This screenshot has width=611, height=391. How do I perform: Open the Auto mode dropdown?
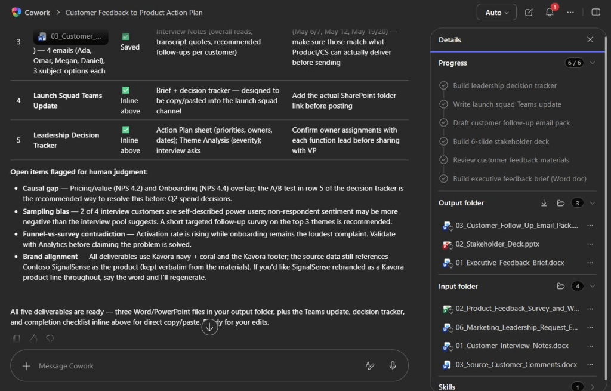(x=496, y=12)
